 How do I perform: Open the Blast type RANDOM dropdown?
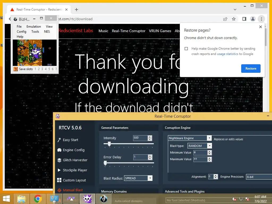pos(210,146)
